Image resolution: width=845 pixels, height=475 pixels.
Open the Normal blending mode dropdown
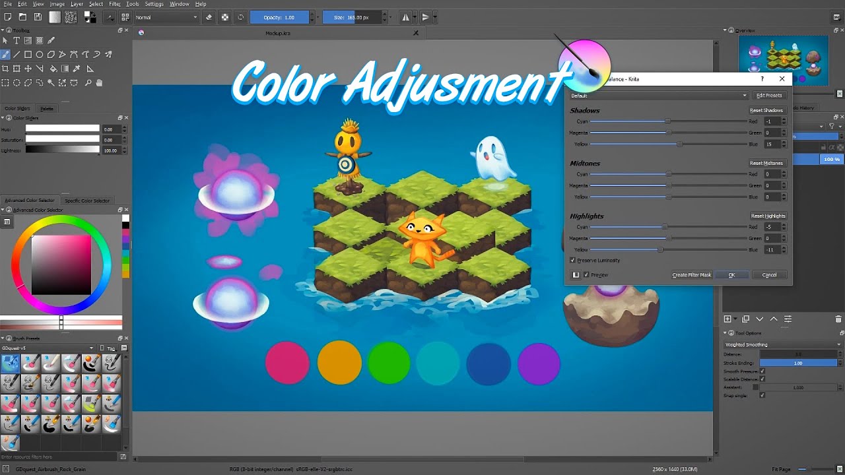[166, 17]
